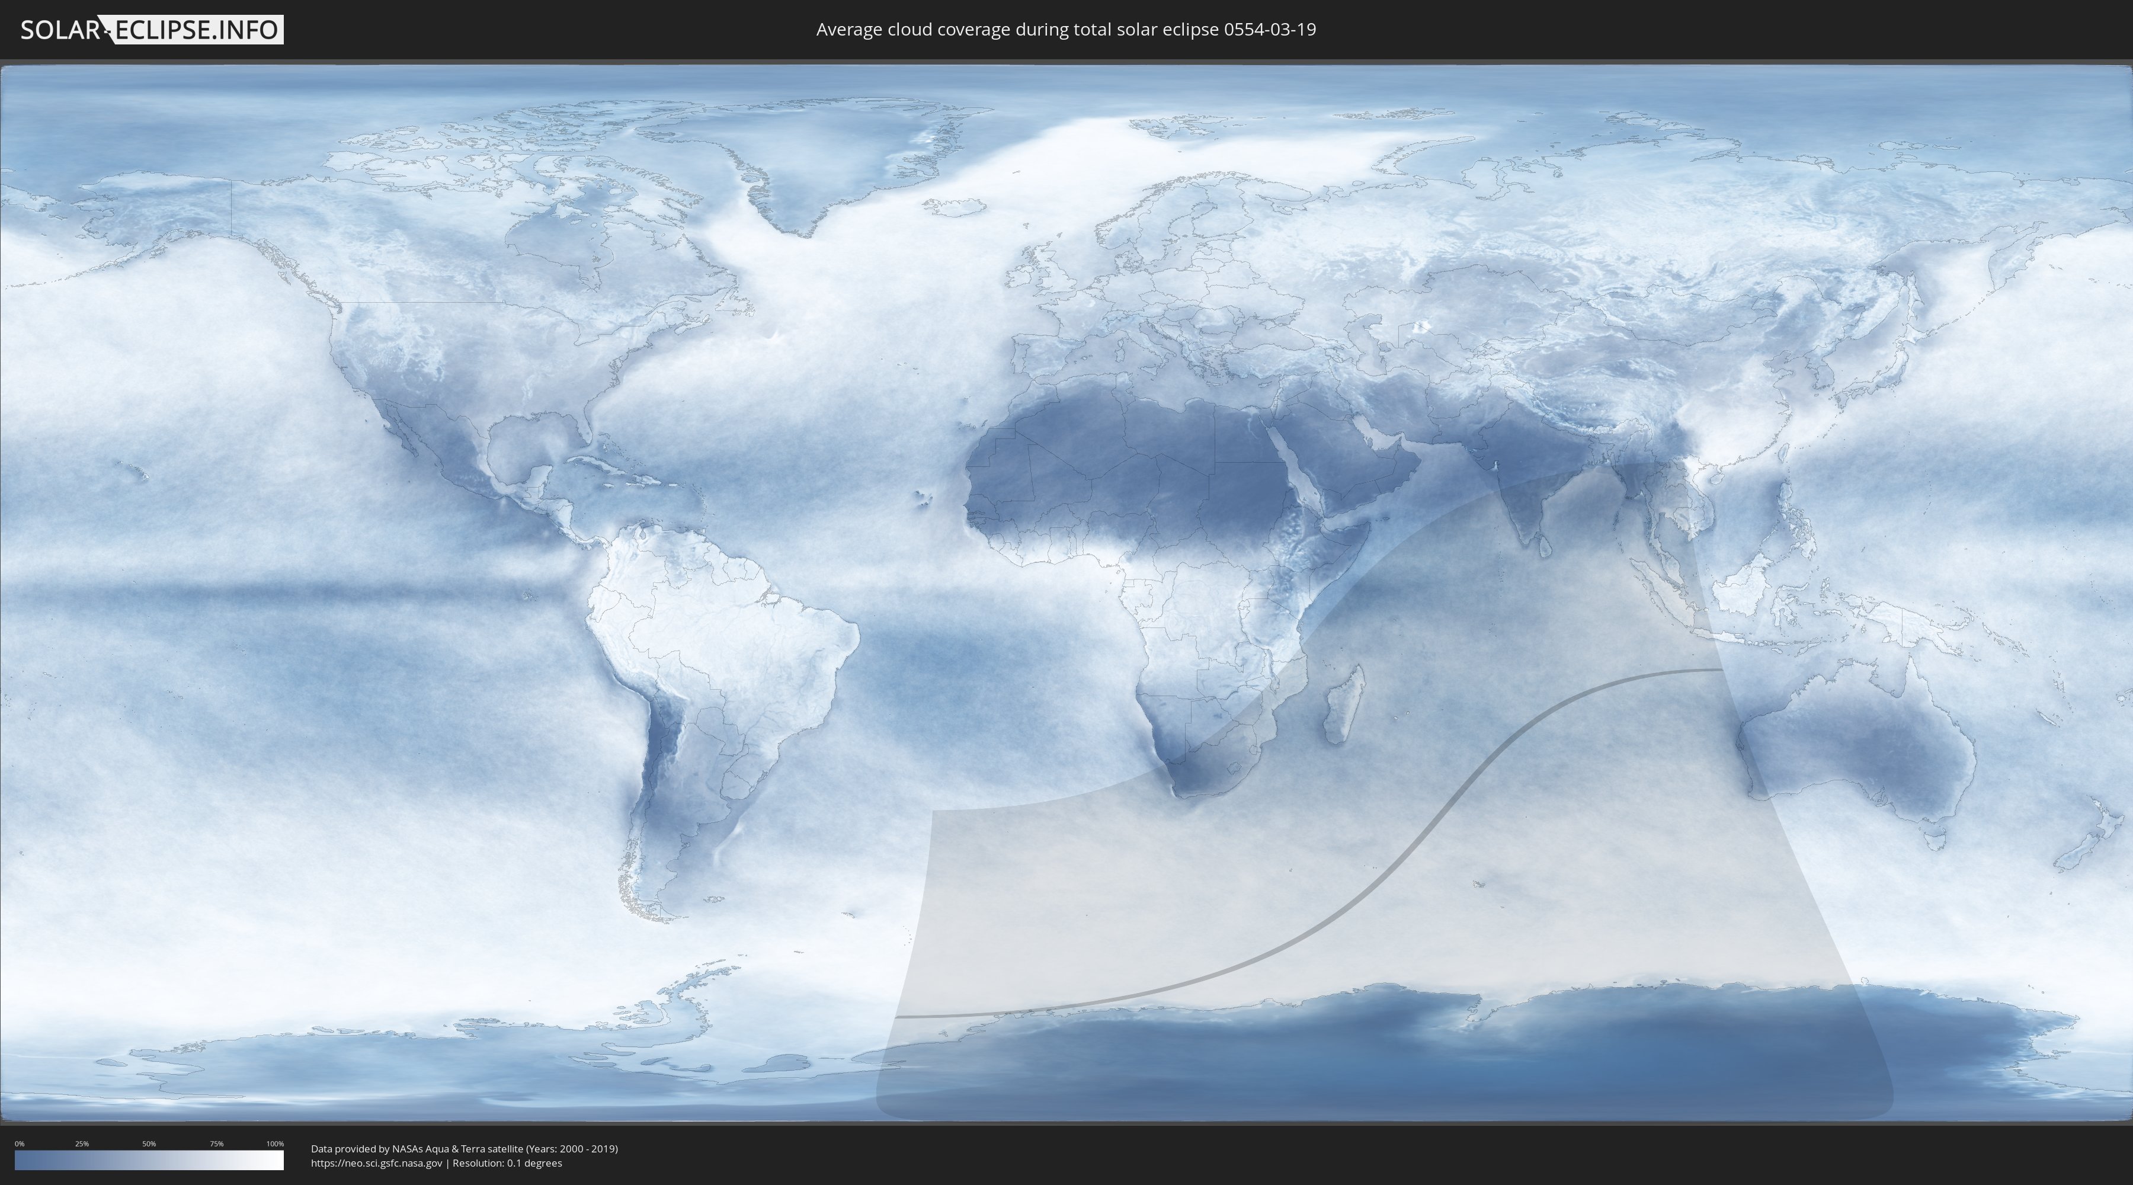This screenshot has height=1185, width=2133.
Task: Click the 50% legend label
Action: 149,1144
